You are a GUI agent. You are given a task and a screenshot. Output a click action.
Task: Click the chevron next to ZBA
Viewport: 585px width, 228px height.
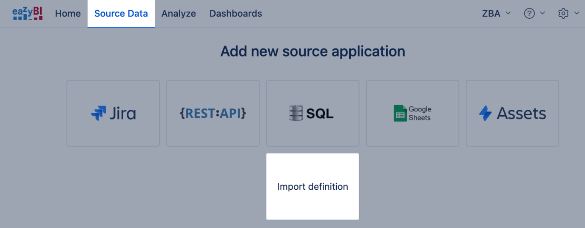508,14
